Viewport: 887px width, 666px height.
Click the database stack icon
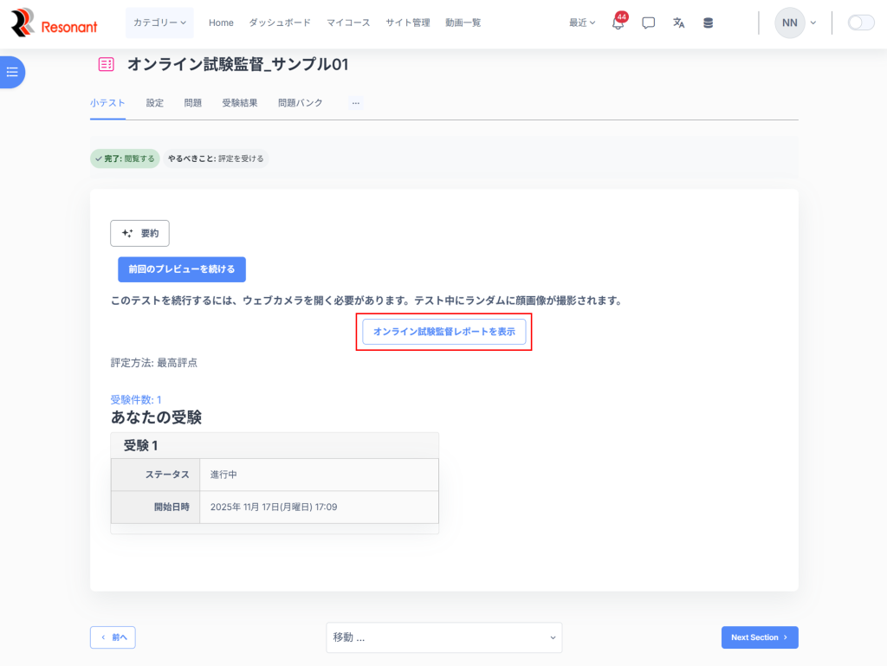(708, 23)
